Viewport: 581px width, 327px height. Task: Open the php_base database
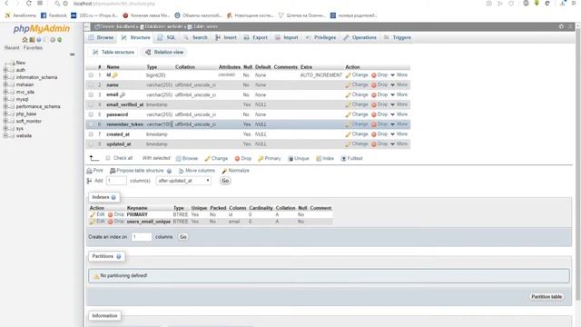click(26, 114)
